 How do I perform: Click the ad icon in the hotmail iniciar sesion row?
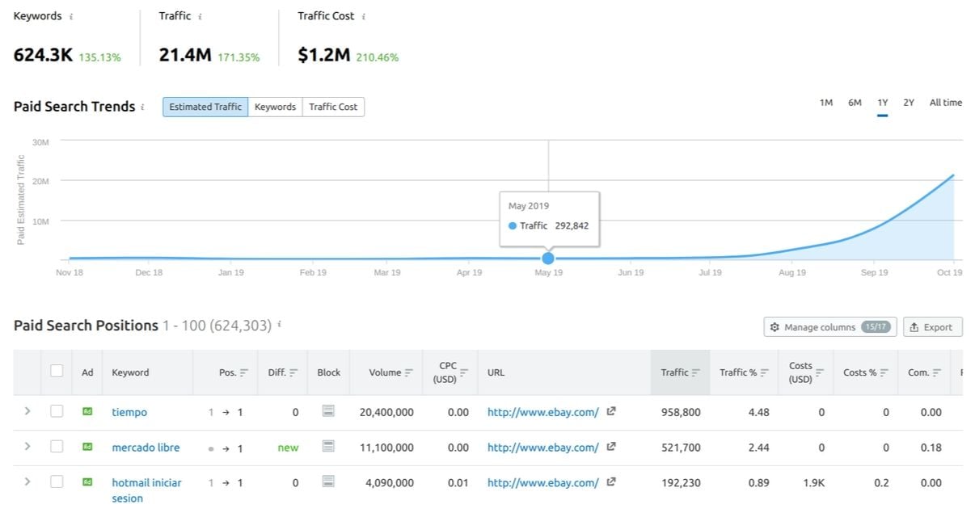coord(87,482)
